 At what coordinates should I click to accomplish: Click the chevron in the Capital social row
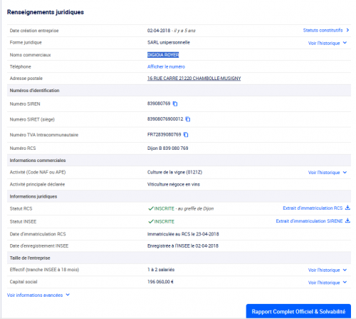[x=345, y=282]
